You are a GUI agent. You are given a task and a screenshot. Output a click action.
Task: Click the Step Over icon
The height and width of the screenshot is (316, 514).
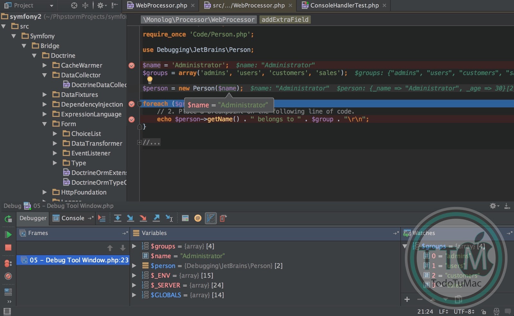[x=118, y=218]
